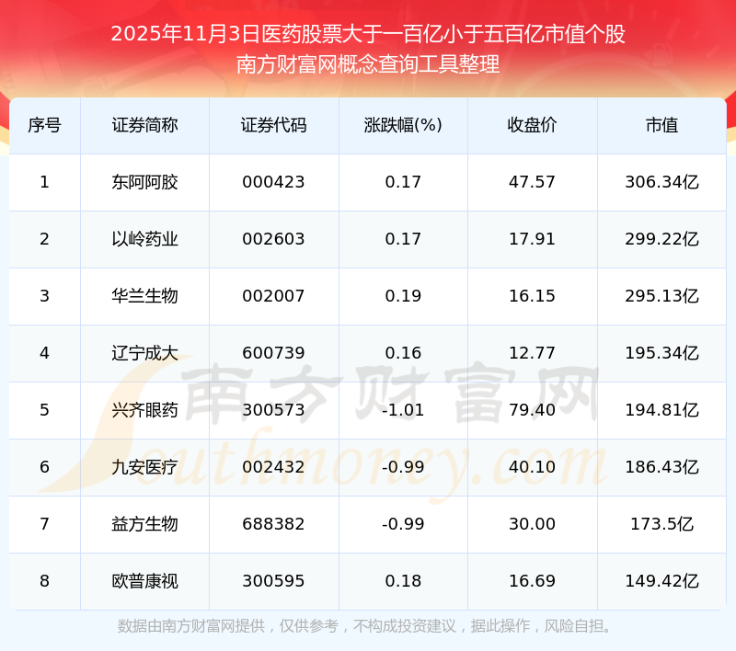Screen dimensions: 736x651
Task: Click stock code 002432
Action: (x=273, y=467)
